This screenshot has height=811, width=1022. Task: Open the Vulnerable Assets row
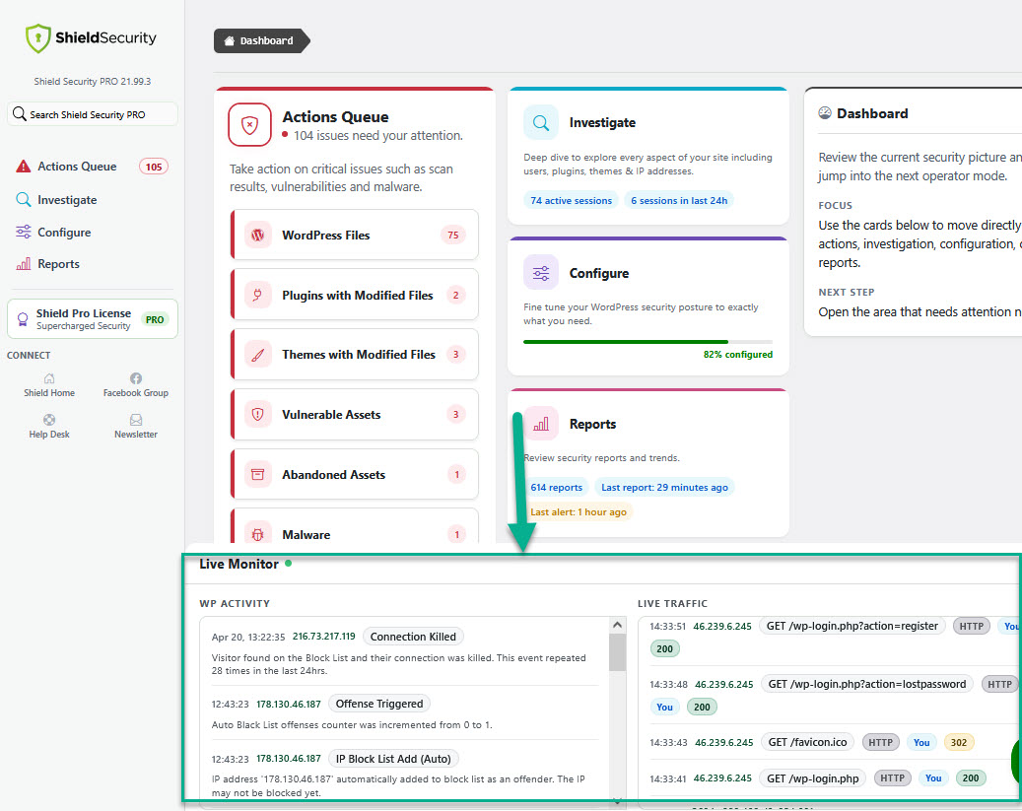coord(355,414)
